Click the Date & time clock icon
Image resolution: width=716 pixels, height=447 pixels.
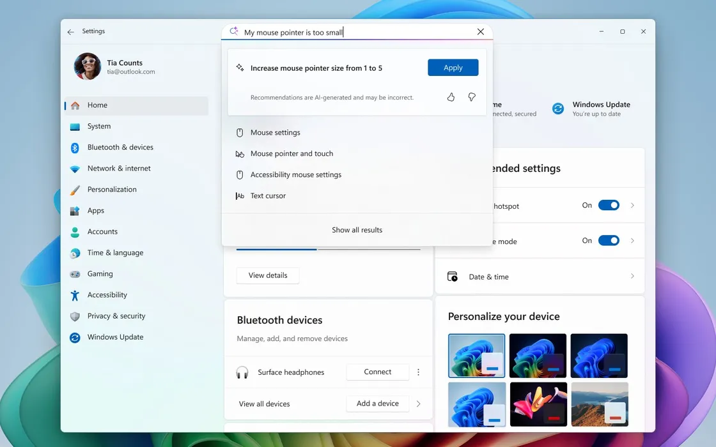tap(453, 277)
